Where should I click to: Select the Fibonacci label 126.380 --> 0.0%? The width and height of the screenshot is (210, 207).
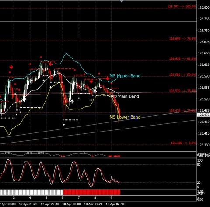click(x=183, y=143)
